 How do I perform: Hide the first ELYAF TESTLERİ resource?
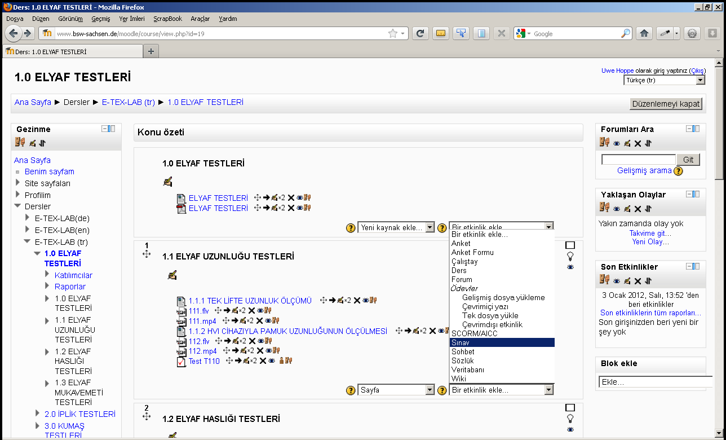point(300,198)
